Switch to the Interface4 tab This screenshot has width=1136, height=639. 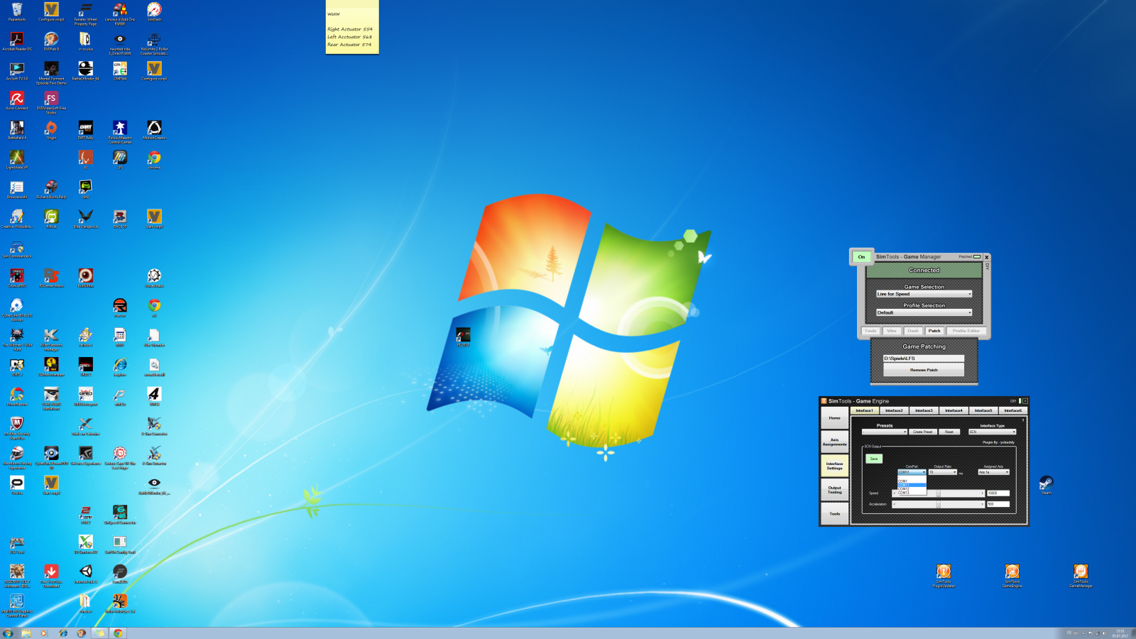point(954,410)
